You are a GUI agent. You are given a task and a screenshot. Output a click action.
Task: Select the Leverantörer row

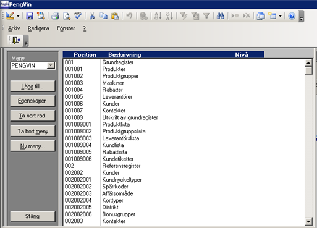(184, 97)
